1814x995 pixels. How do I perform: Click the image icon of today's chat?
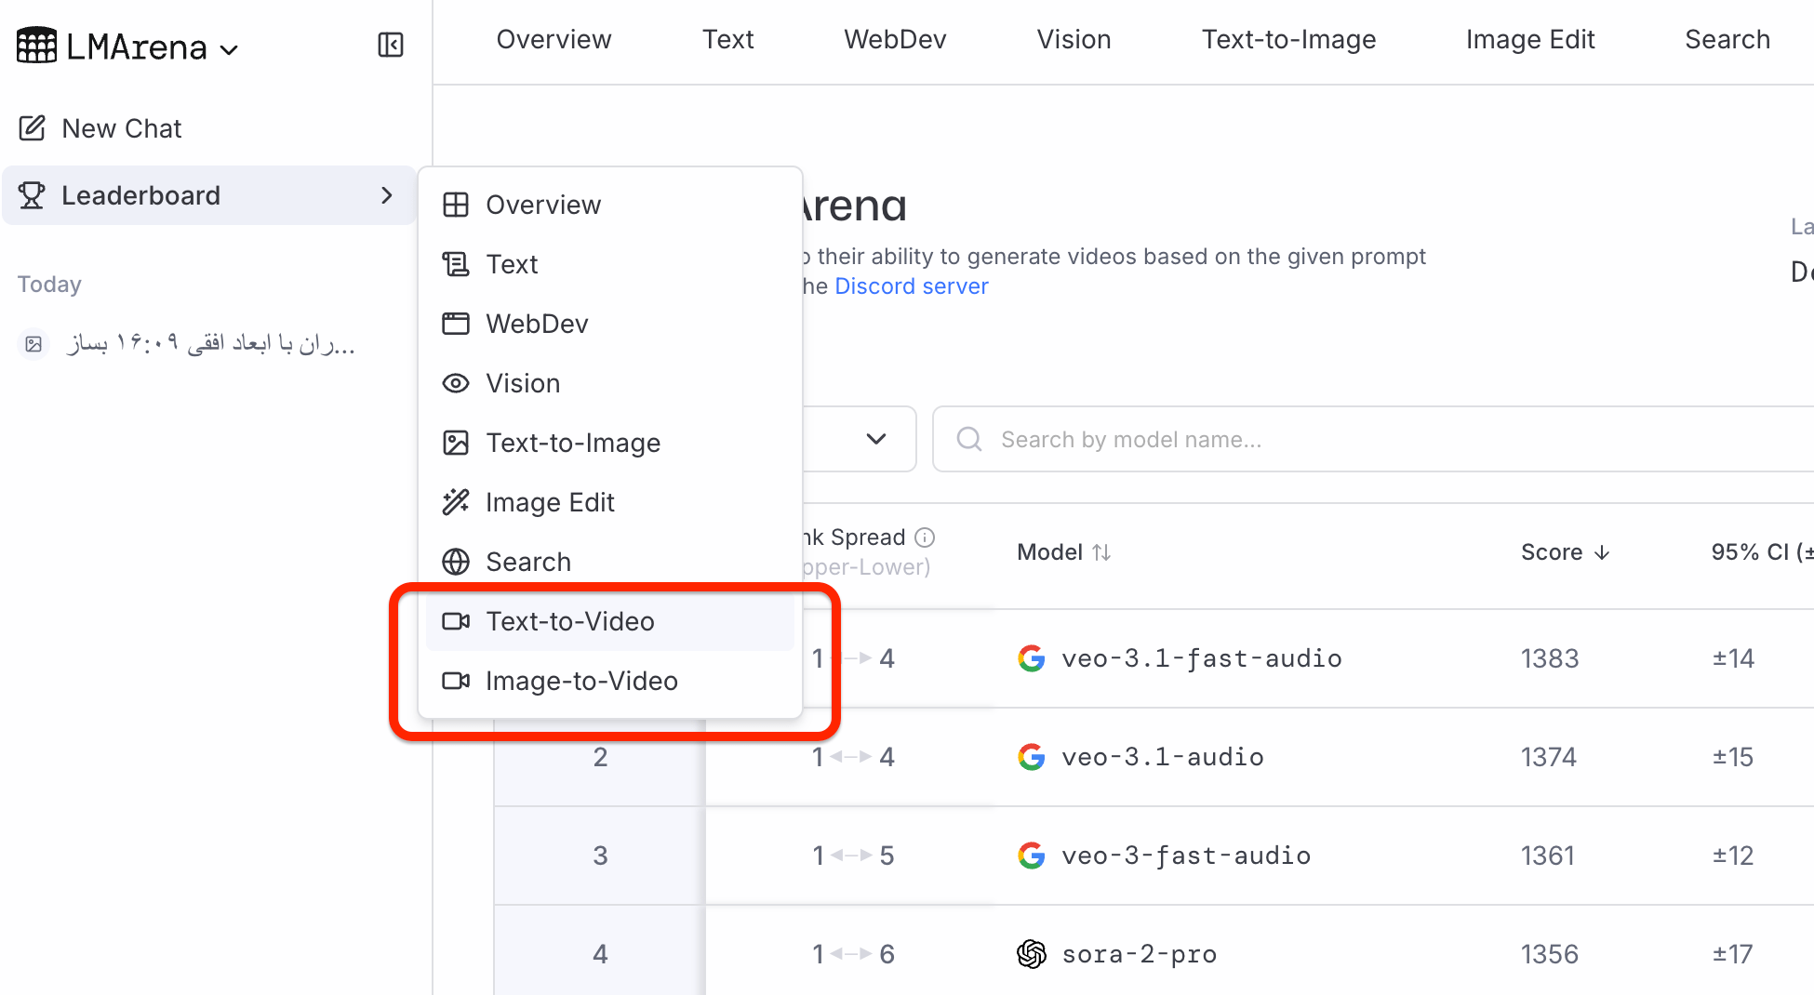pos(34,344)
